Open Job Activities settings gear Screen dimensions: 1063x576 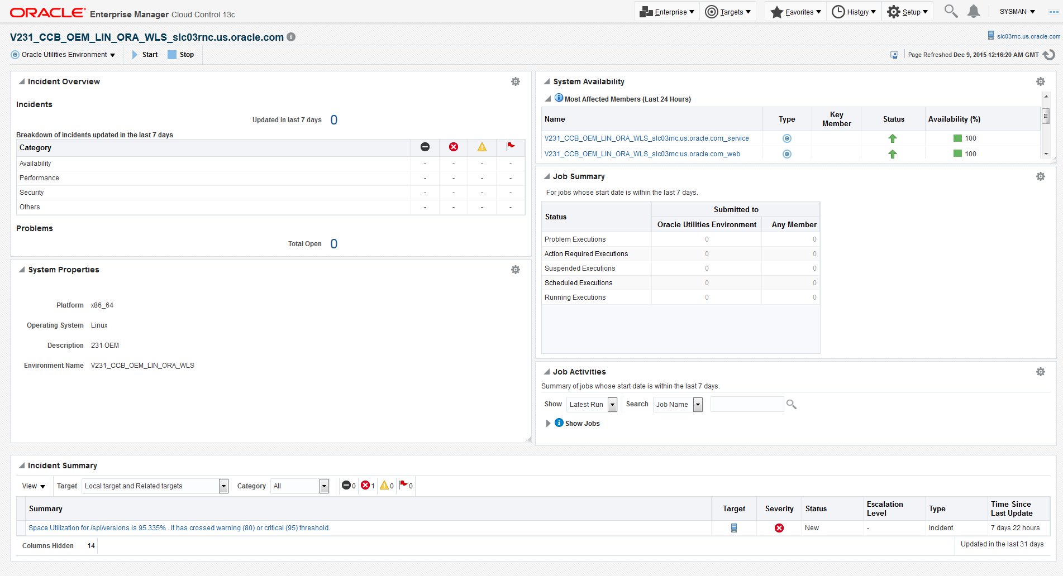(1041, 372)
